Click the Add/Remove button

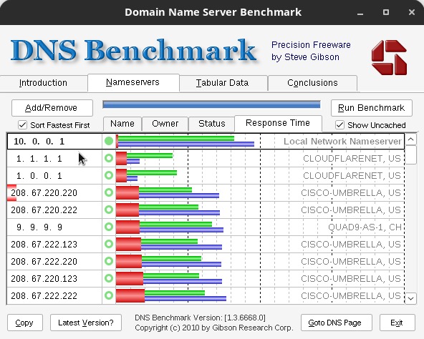tap(52, 108)
